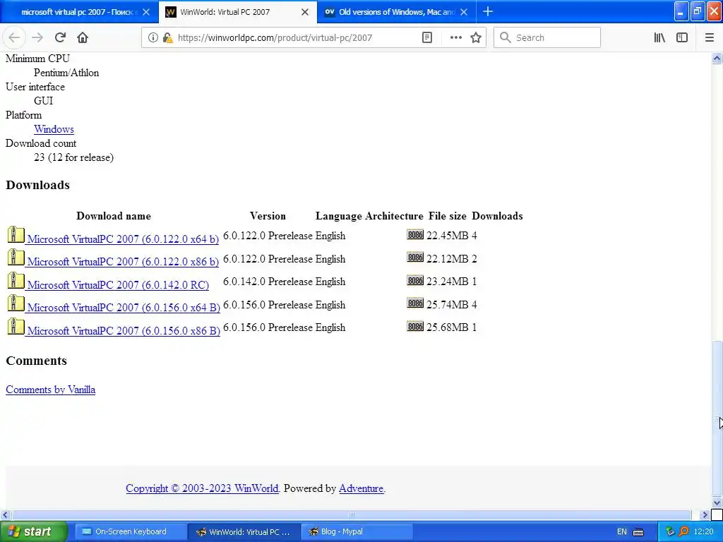
Task: Open a new tab with plus button
Action: tap(488, 11)
